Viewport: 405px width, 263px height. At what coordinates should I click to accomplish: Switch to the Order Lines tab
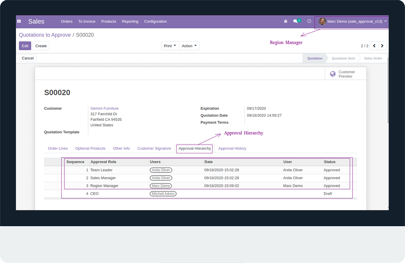point(58,148)
